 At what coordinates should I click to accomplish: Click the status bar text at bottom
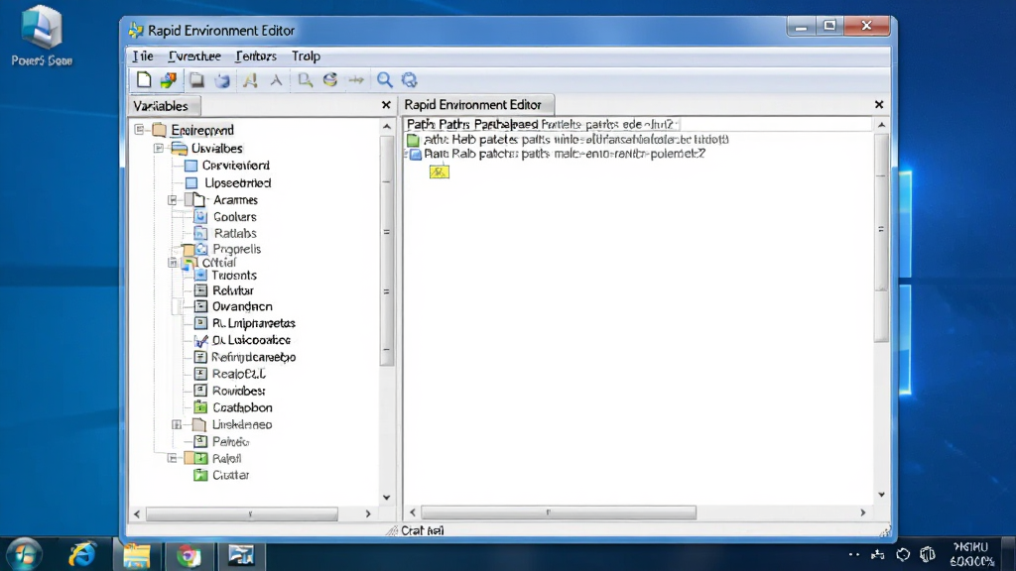(x=423, y=530)
